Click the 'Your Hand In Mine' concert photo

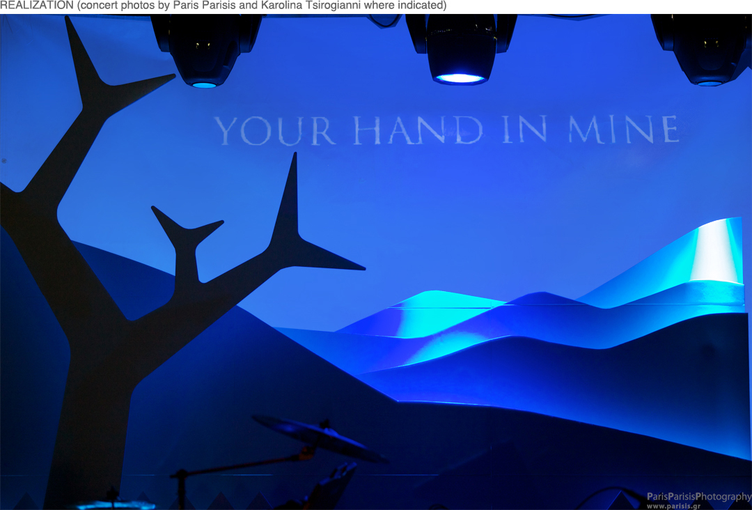pyautogui.click(x=376, y=262)
